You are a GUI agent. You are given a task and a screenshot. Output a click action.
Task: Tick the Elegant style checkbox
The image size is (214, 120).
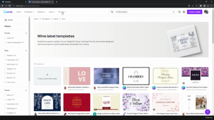[5, 69]
